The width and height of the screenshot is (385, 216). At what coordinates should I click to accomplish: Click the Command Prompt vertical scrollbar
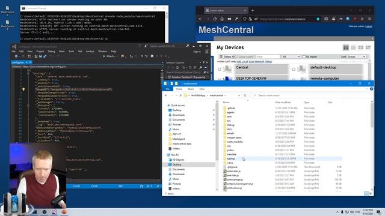[167, 27]
